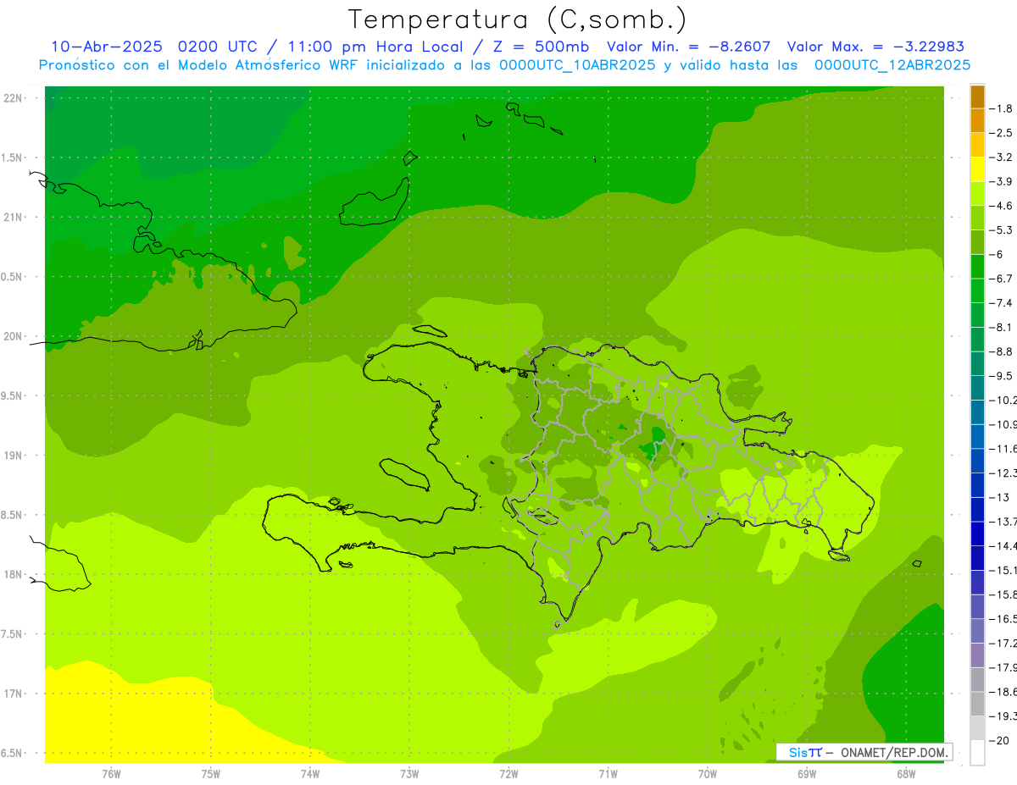Click the "-13" color bar label
Image resolution: width=1017 pixels, height=785 pixels.
999,497
